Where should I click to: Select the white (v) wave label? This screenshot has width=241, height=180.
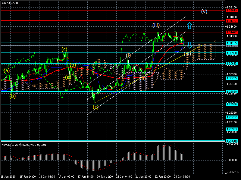click(x=204, y=11)
